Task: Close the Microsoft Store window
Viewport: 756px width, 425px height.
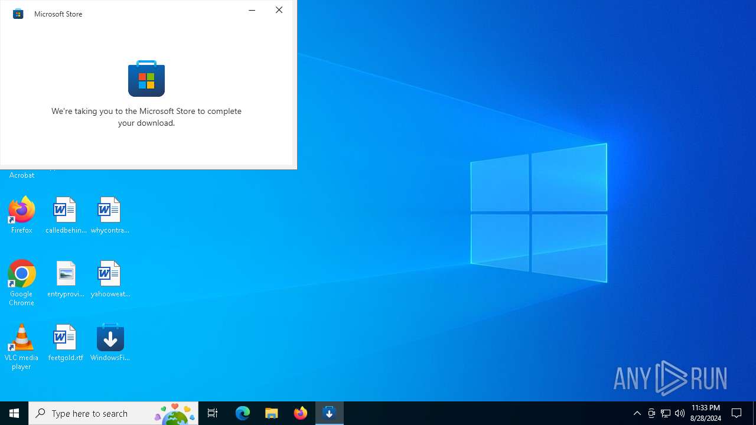Action: coord(279,10)
